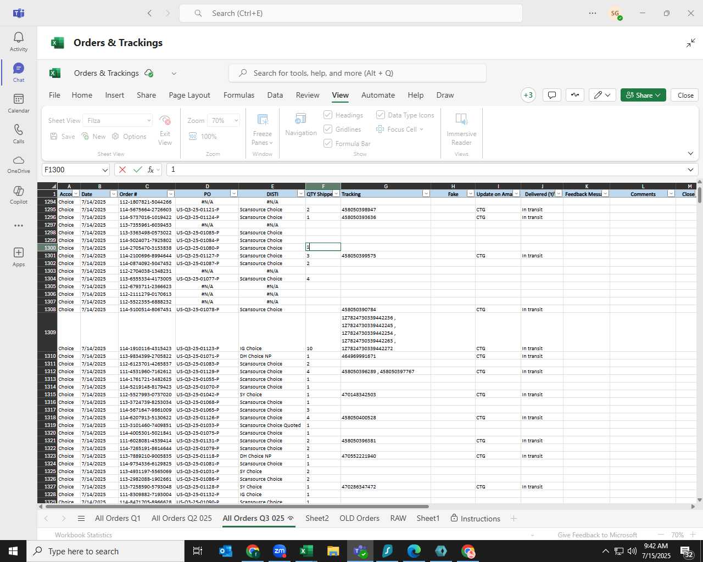703x562 pixels.
Task: Expand the Focus Cell dropdown
Action: coord(422,130)
